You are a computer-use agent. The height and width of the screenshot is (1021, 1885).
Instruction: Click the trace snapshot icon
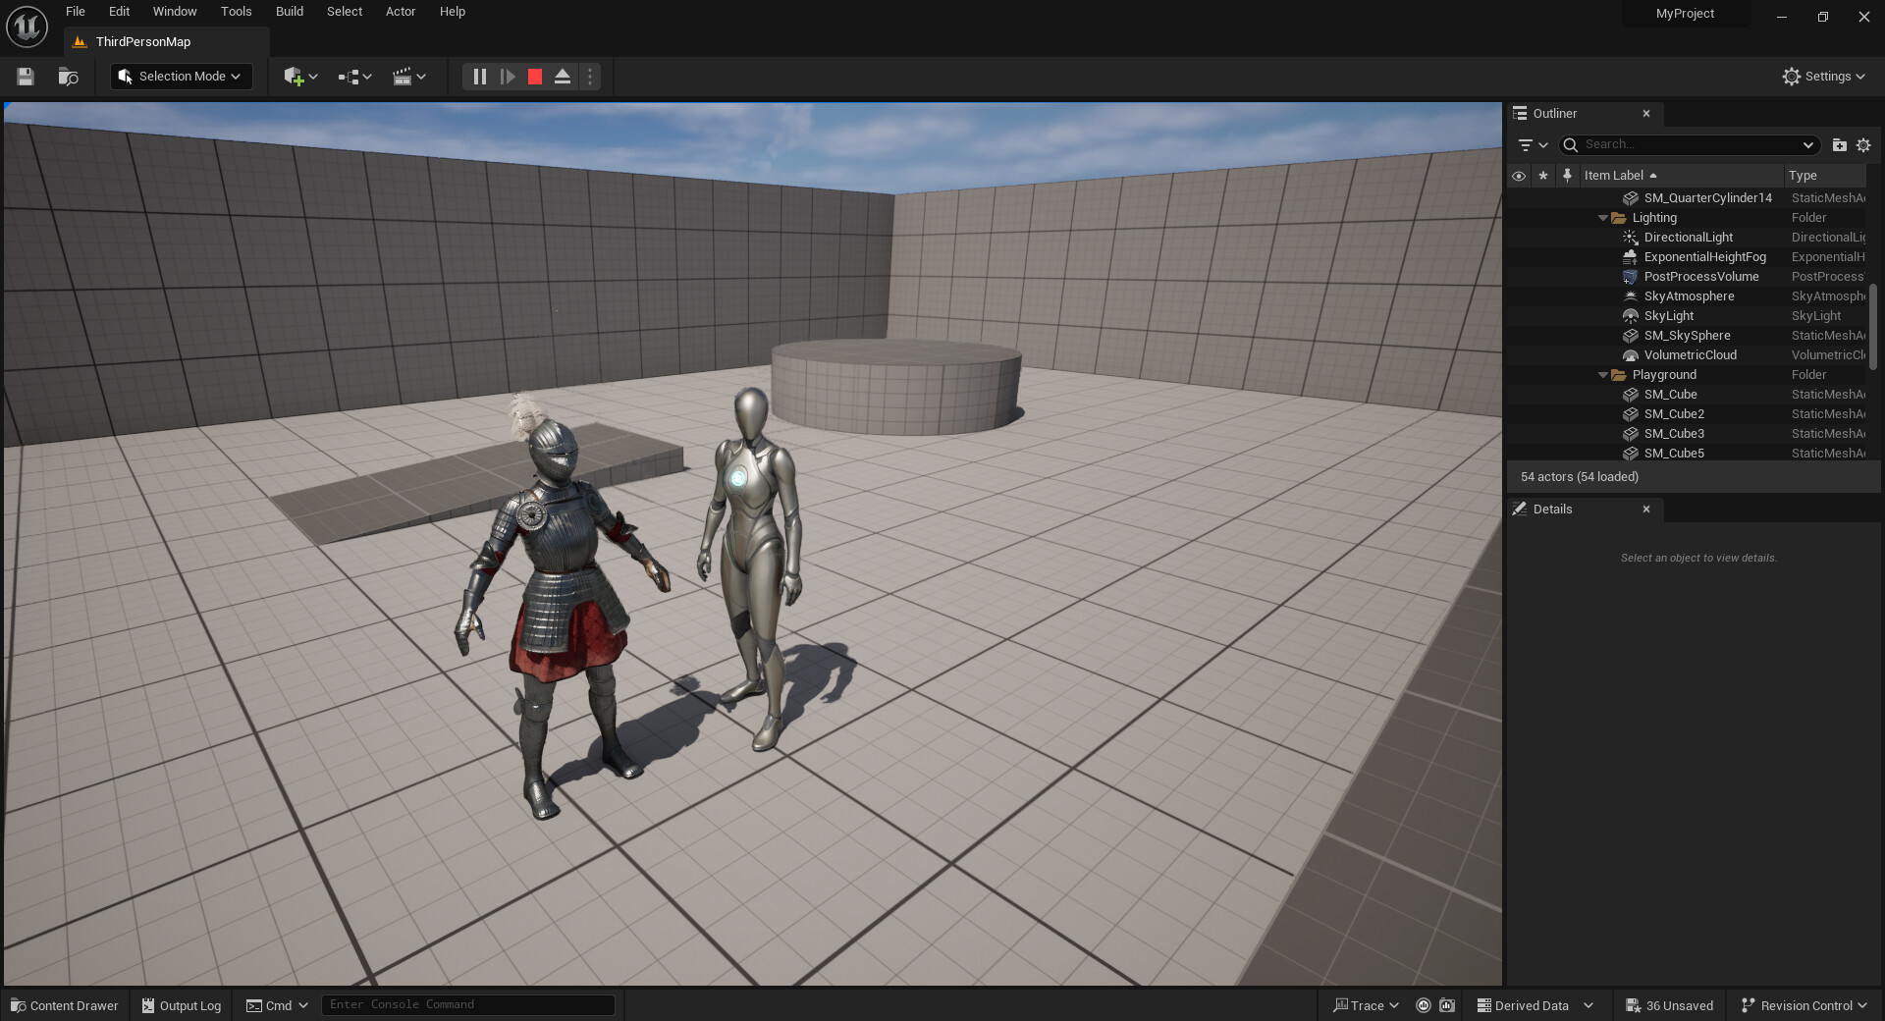point(1447,1006)
